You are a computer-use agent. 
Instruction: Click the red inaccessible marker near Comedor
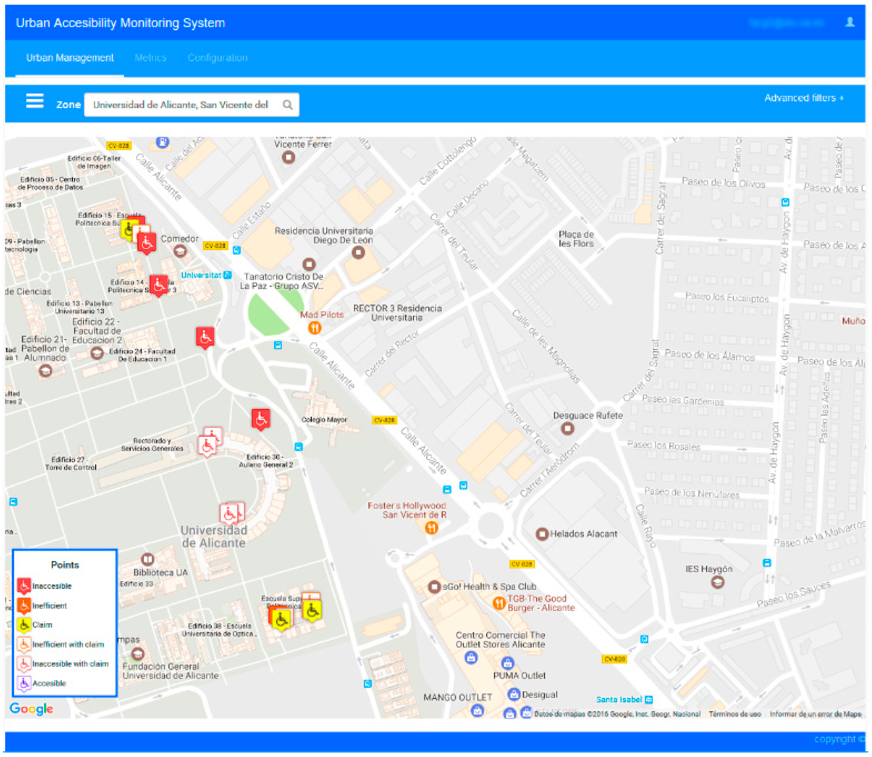tap(147, 243)
